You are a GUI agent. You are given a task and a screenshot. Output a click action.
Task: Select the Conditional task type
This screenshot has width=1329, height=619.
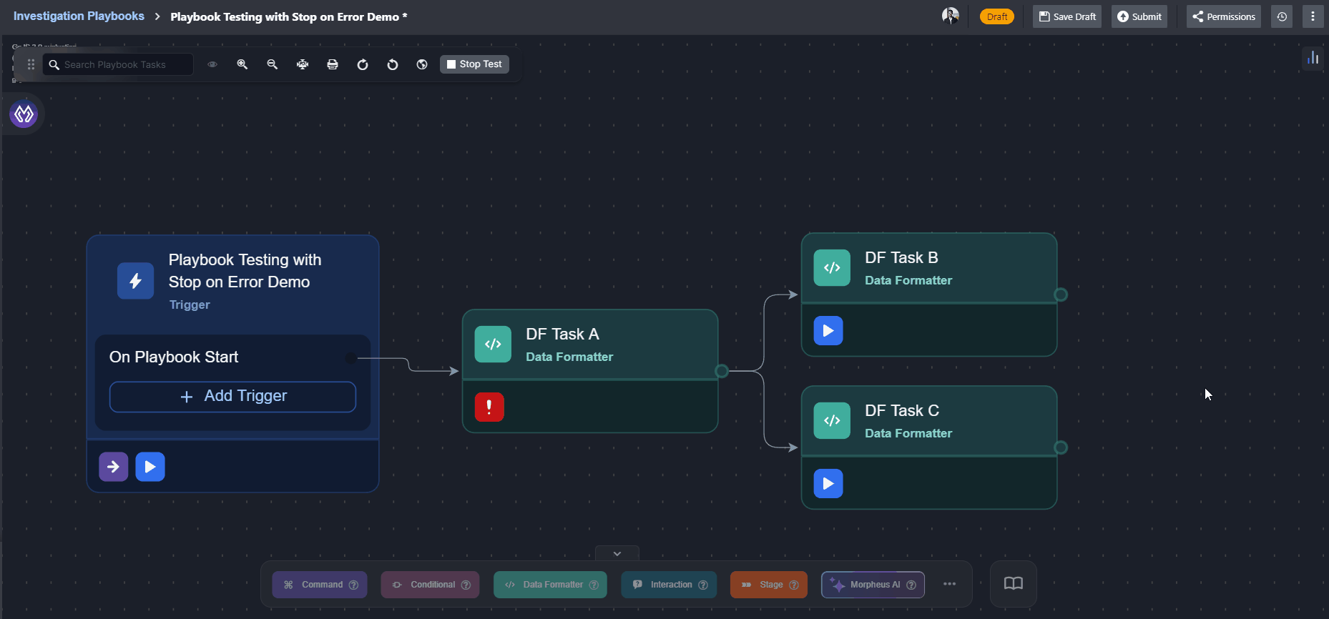click(429, 585)
